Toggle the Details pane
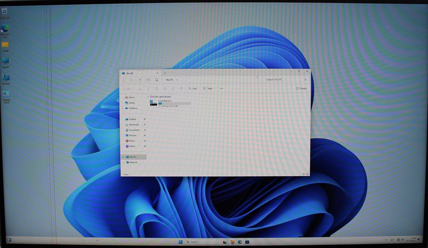 (x=302, y=89)
